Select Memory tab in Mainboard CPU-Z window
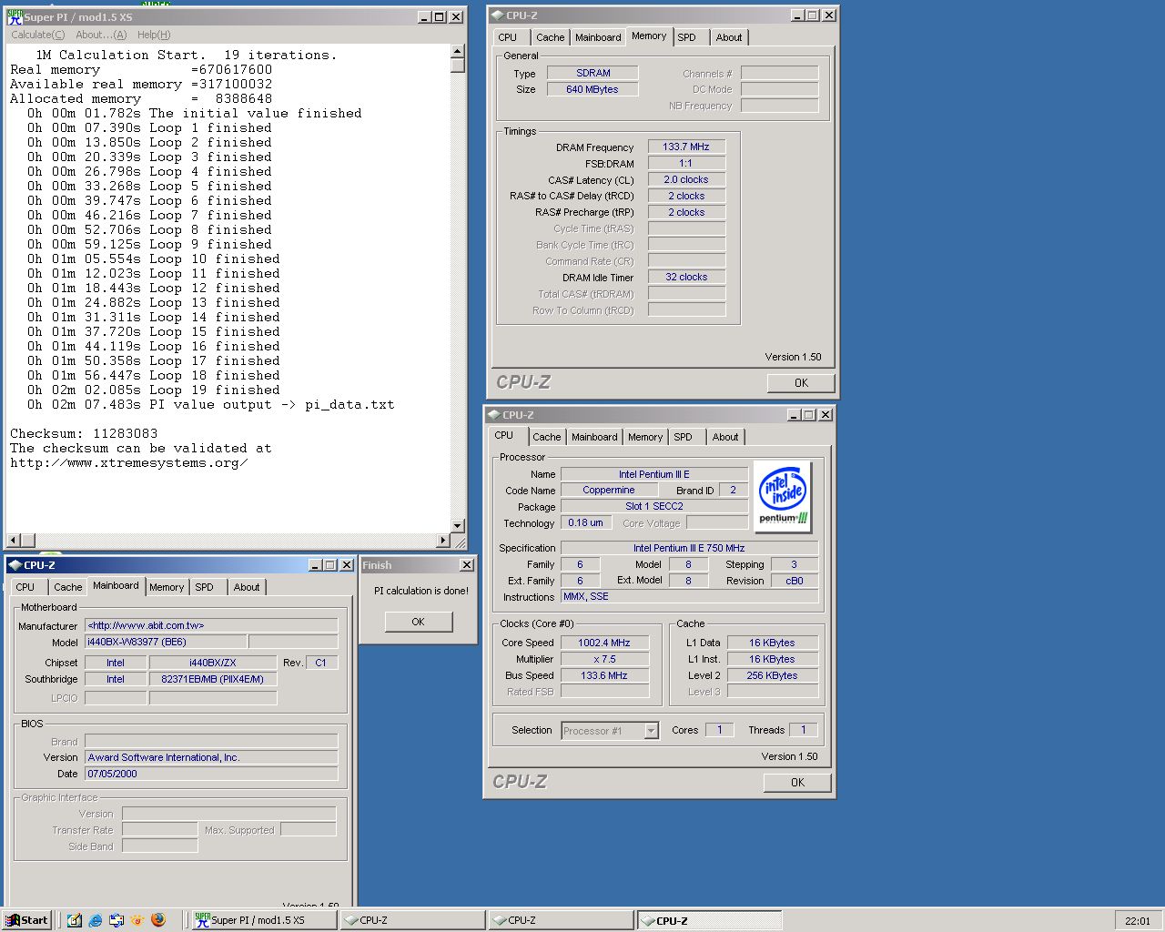The height and width of the screenshot is (932, 1165). click(167, 587)
